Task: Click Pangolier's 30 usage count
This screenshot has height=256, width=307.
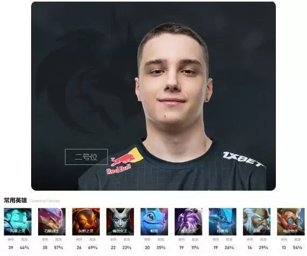Action: click(x=45, y=247)
